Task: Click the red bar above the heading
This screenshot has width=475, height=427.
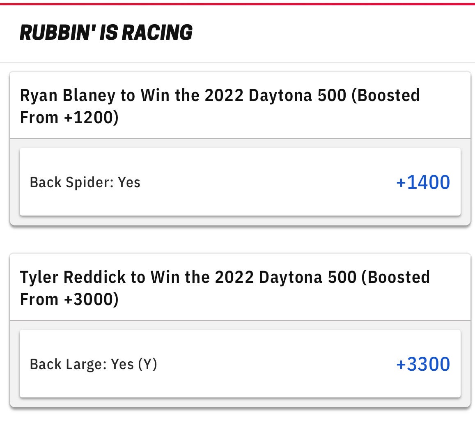Action: 237,4
